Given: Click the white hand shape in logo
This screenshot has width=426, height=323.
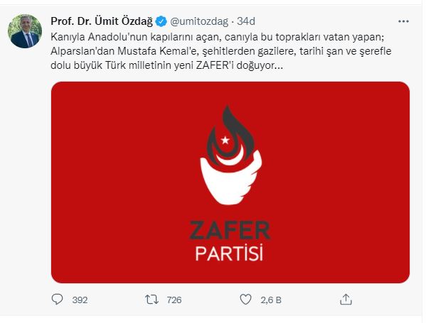Looking at the screenshot, I should [x=231, y=179].
